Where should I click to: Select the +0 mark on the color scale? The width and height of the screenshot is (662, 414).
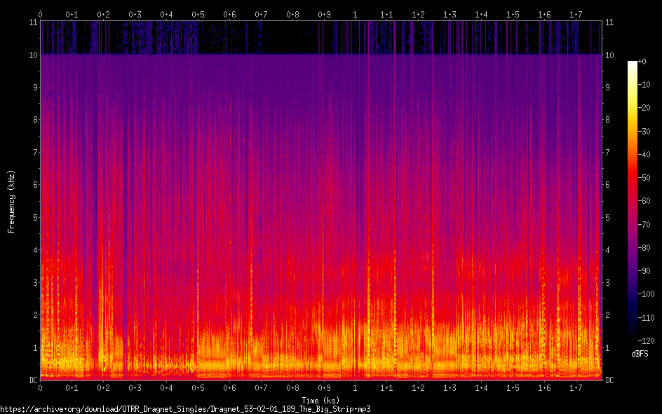pyautogui.click(x=642, y=62)
